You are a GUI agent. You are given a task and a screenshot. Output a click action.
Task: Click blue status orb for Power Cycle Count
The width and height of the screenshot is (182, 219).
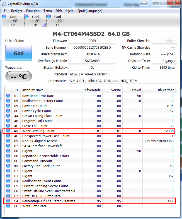(8, 111)
